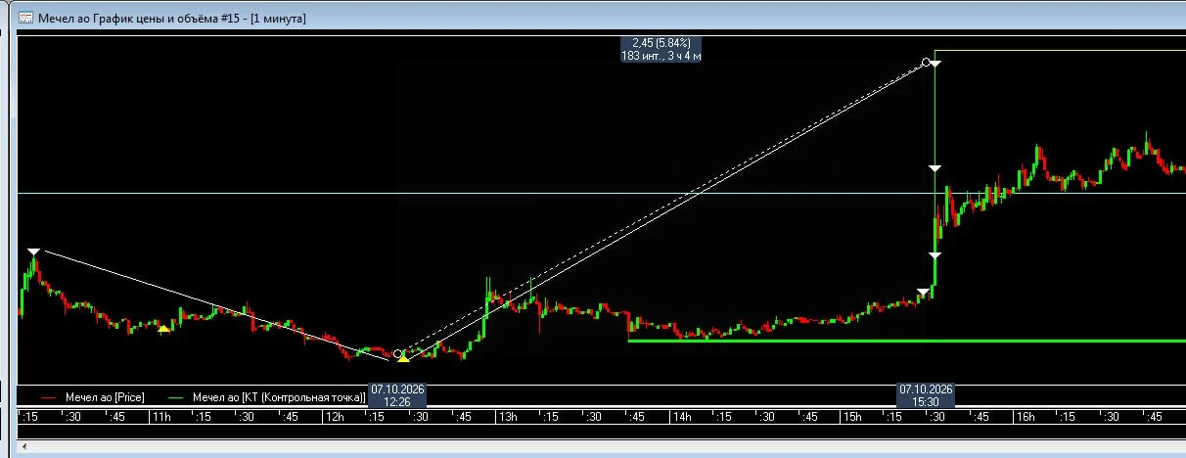The height and width of the screenshot is (458, 1186).
Task: Click the circle anchor at measurement line end
Action: [926, 62]
